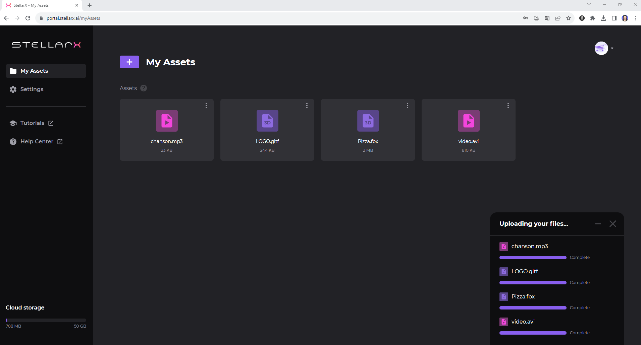Open the LOGO.gltf options menu
Image resolution: width=641 pixels, height=345 pixels.
307,105
